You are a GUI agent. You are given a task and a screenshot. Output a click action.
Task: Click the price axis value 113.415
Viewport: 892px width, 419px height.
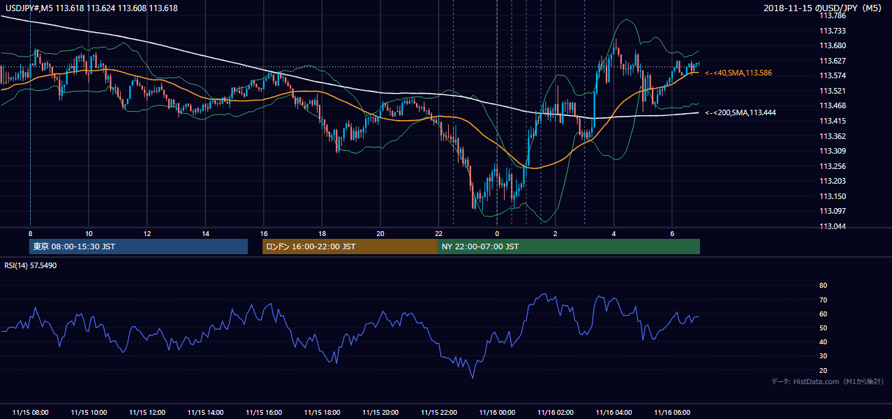pyautogui.click(x=832, y=121)
